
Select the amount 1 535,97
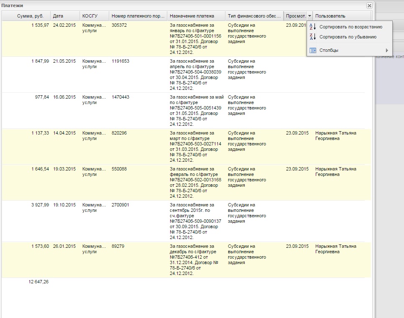(40, 25)
